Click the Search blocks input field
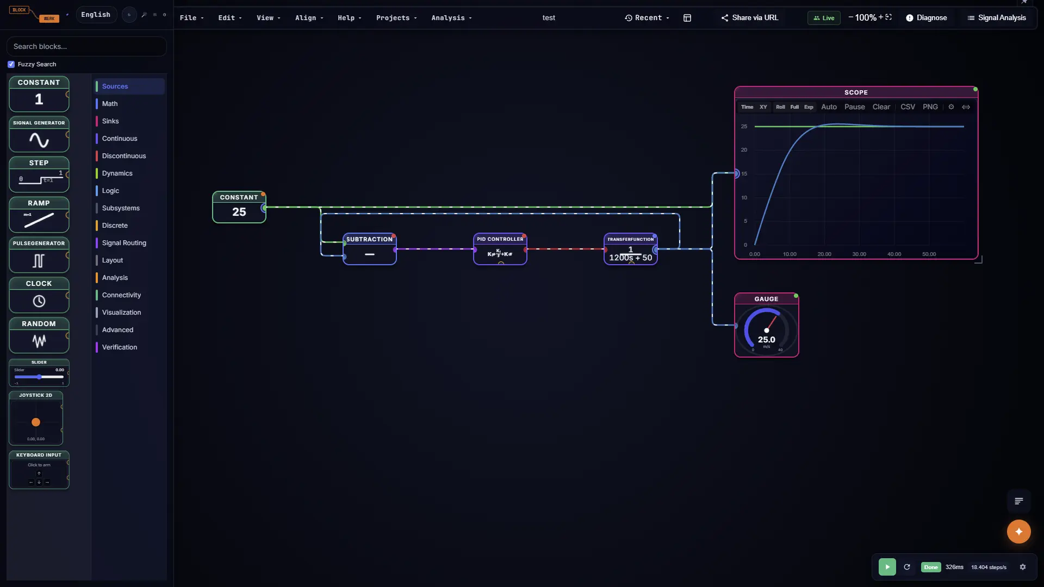This screenshot has height=587, width=1044. tap(86, 46)
